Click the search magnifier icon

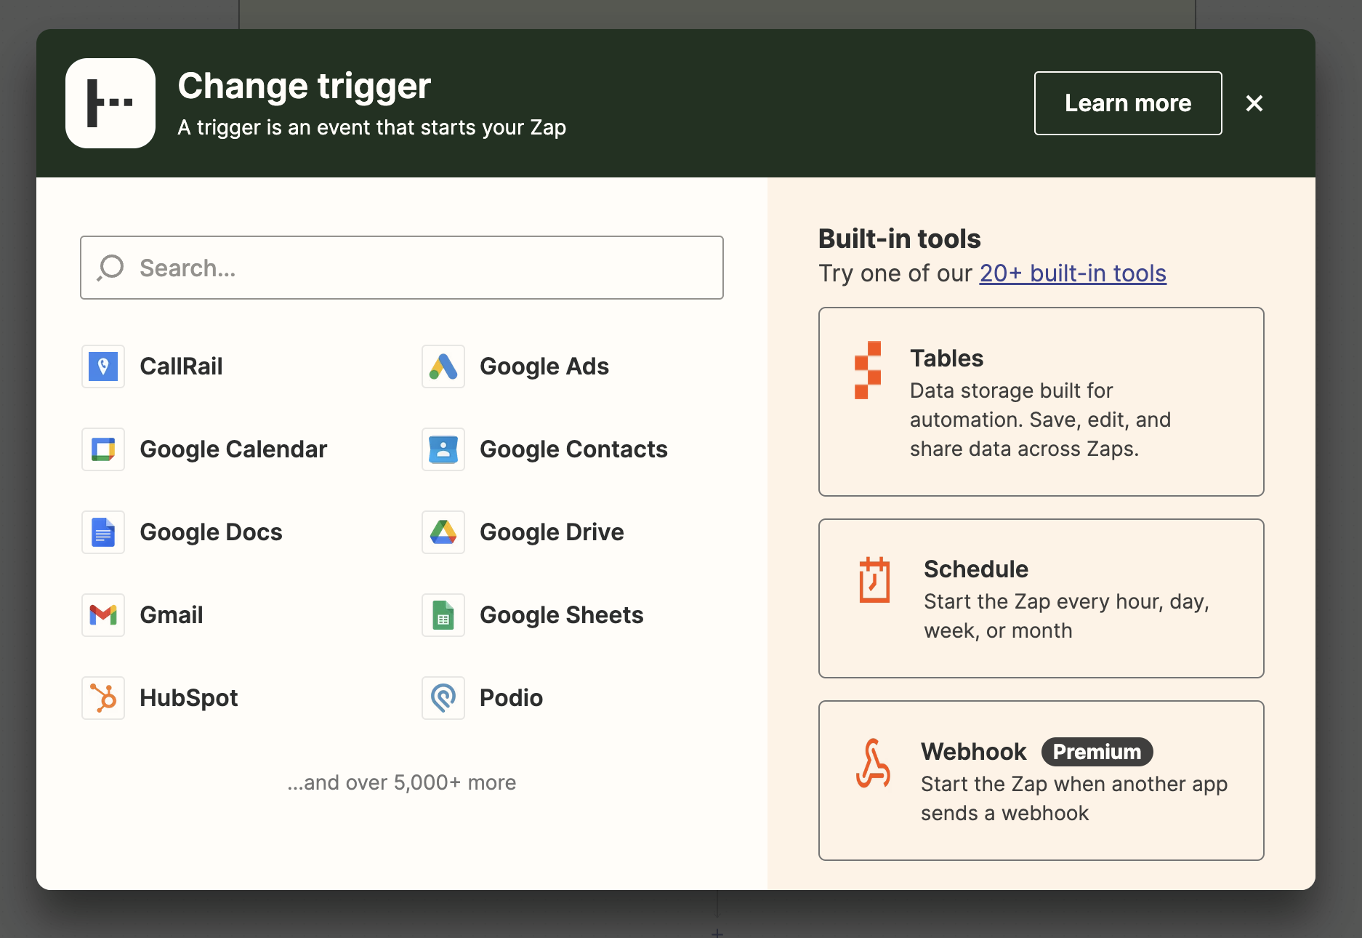pos(110,268)
